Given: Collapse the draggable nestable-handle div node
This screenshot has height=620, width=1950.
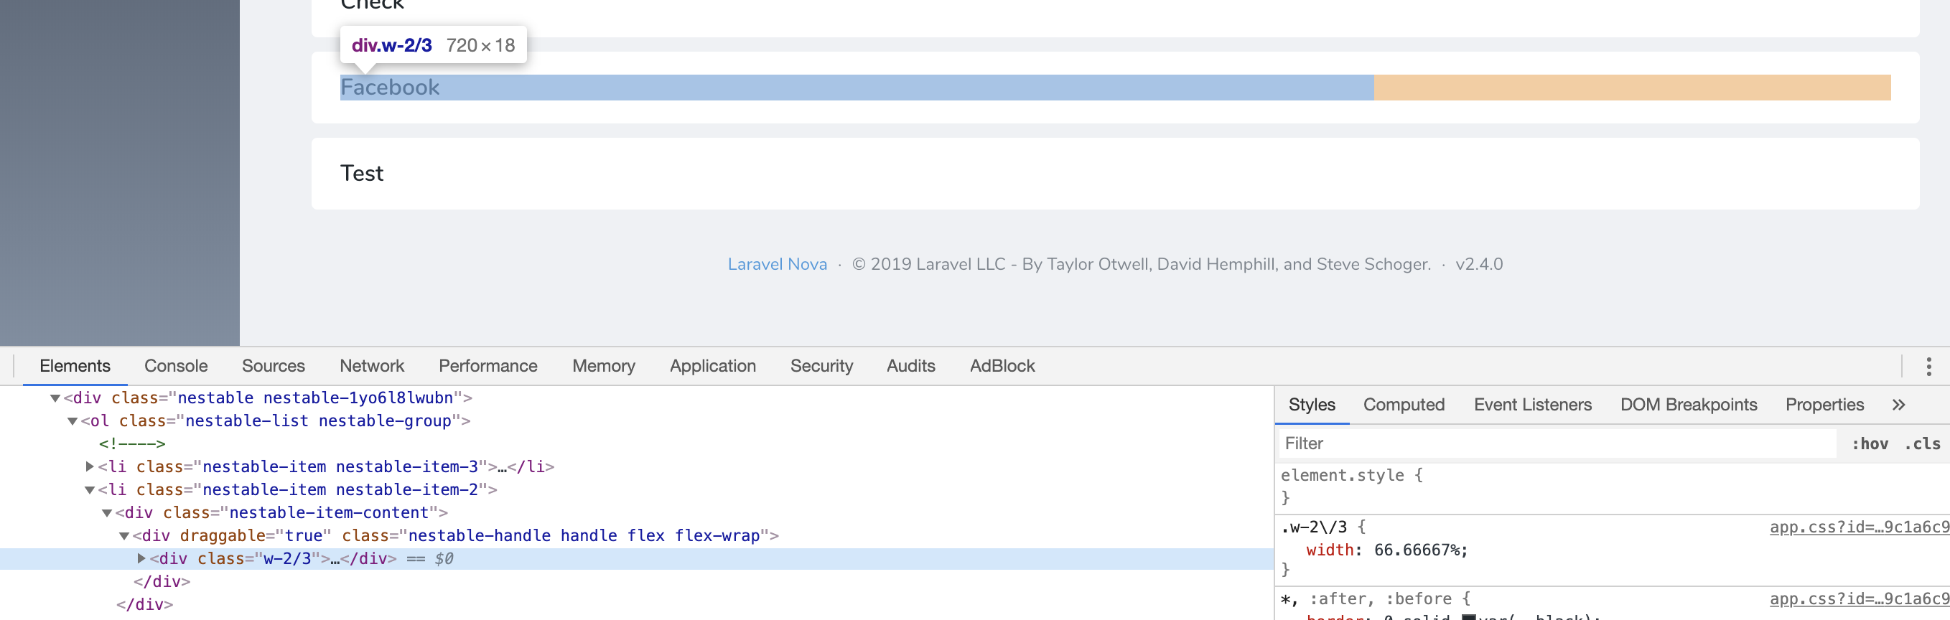Looking at the screenshot, I should click(124, 536).
